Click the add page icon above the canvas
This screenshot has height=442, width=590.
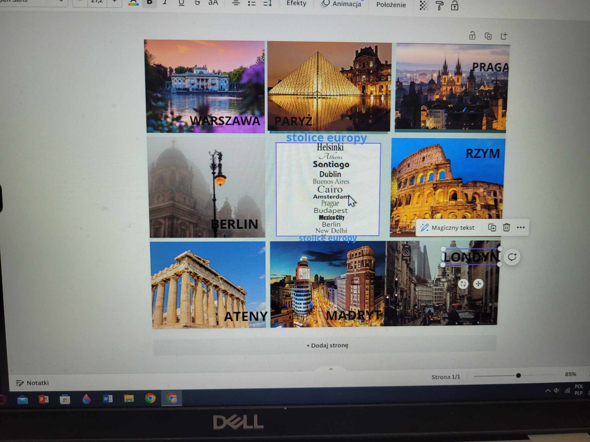tap(504, 36)
